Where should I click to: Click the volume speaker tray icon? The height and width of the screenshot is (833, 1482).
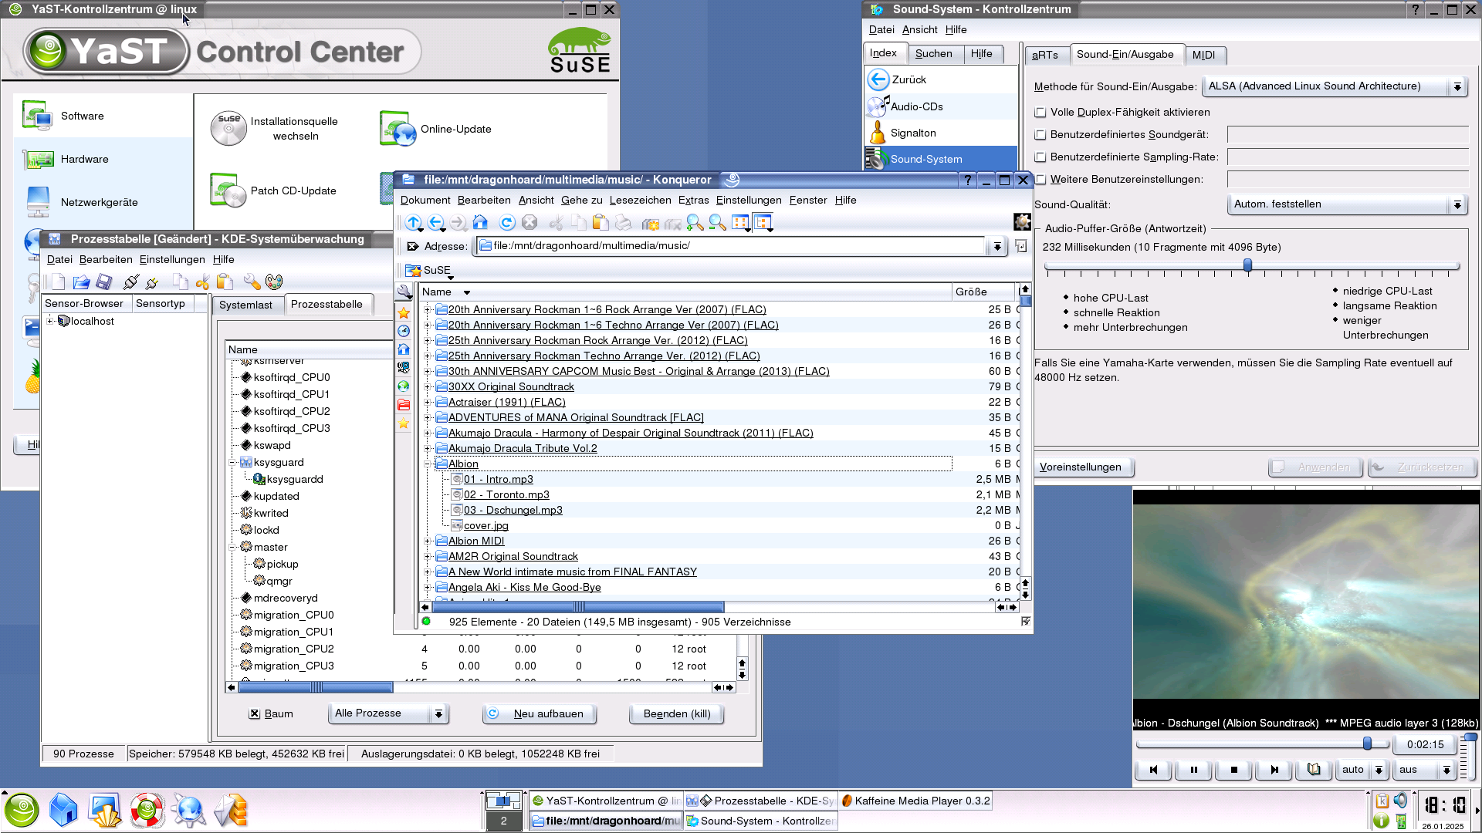pos(1401,801)
